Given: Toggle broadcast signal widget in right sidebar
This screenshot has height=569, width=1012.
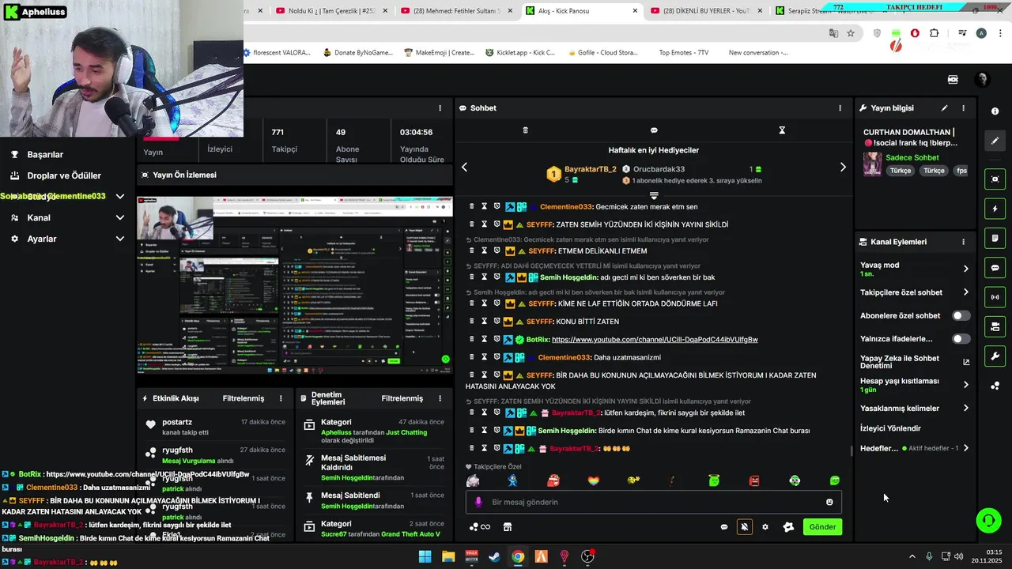Looking at the screenshot, I should [995, 297].
